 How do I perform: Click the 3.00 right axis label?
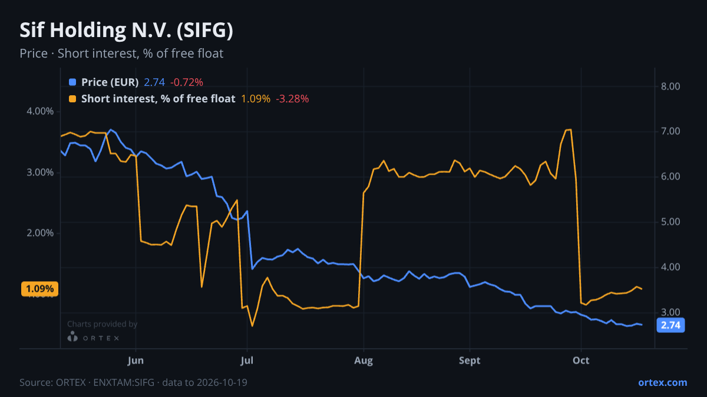point(671,312)
